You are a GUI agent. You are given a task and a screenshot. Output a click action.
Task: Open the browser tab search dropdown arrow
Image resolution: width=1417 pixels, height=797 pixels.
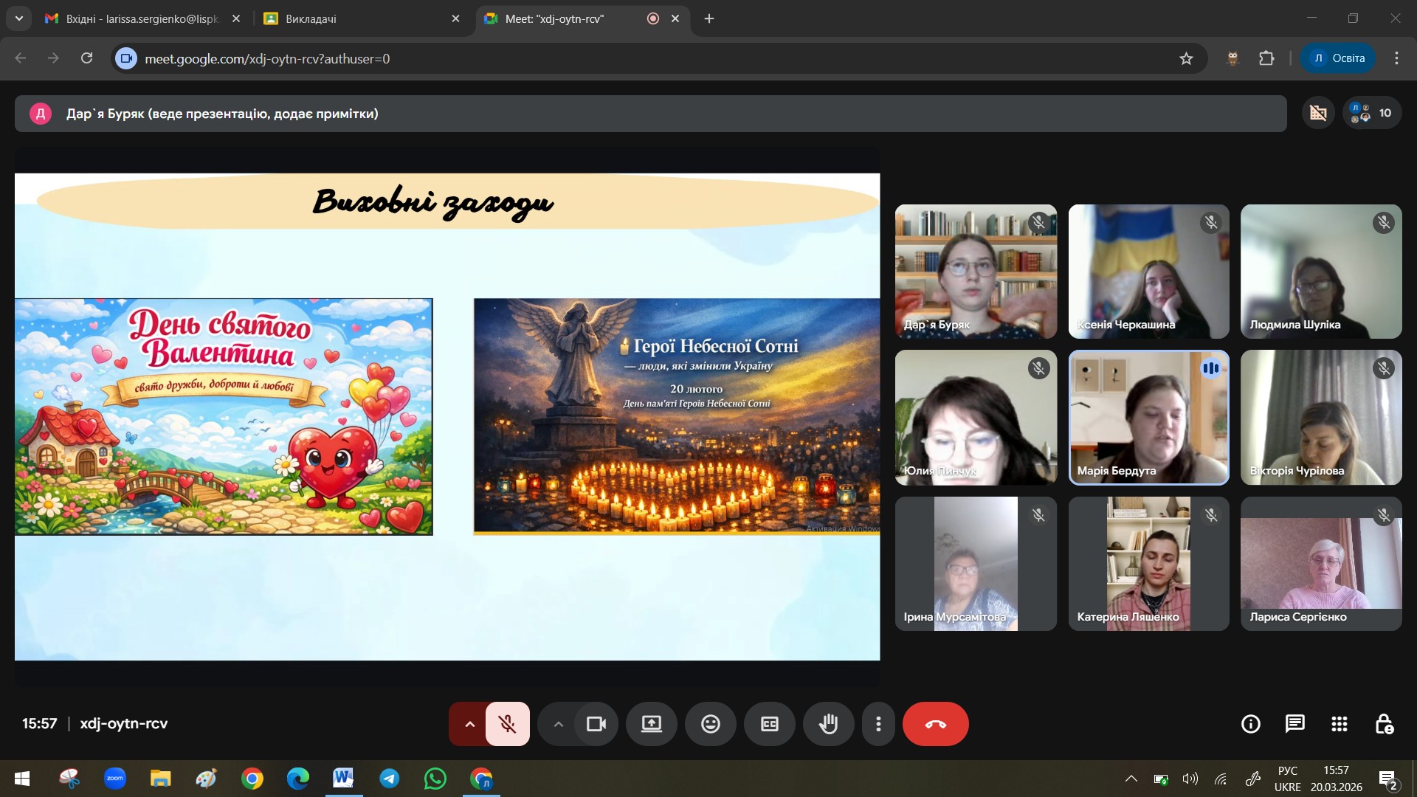[x=18, y=18]
